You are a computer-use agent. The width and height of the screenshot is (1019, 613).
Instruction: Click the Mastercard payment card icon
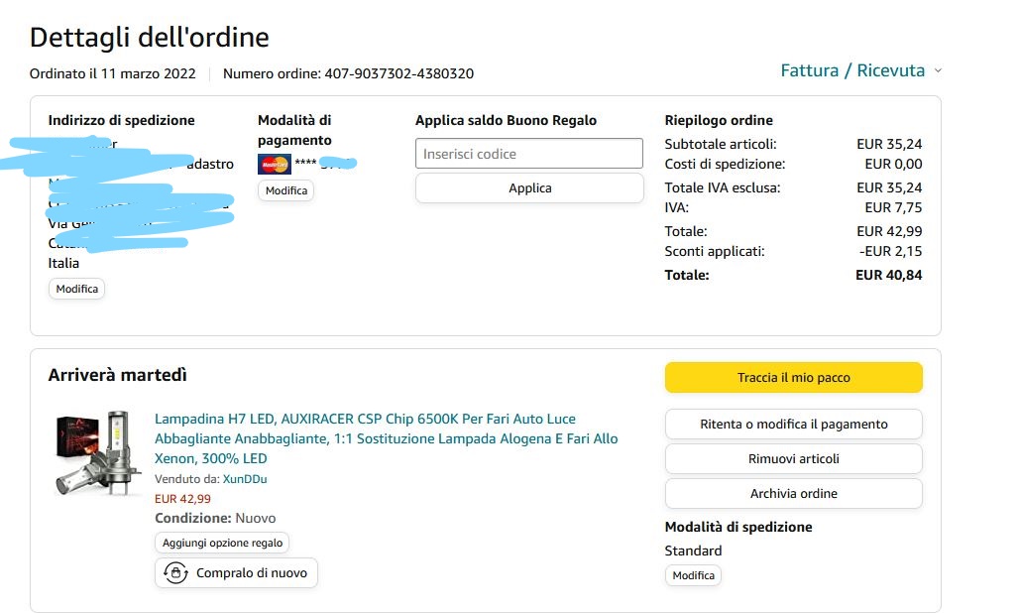click(274, 164)
